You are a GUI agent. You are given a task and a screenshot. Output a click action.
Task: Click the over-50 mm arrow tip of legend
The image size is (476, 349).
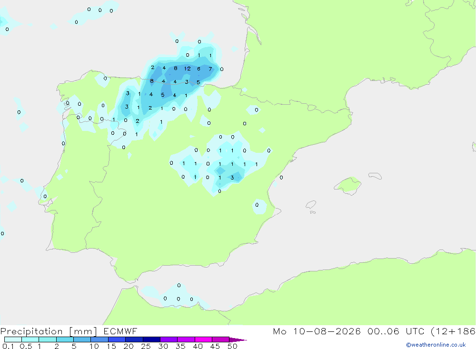pos(238,339)
